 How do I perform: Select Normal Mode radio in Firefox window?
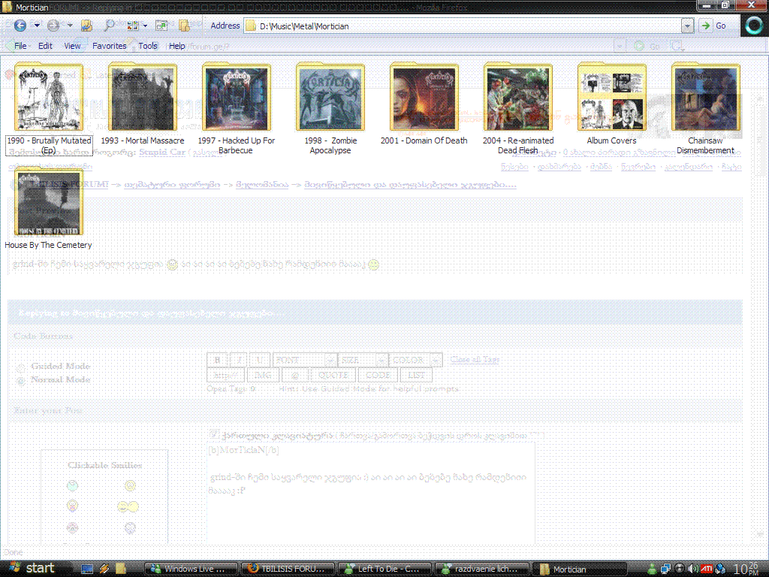point(21,380)
